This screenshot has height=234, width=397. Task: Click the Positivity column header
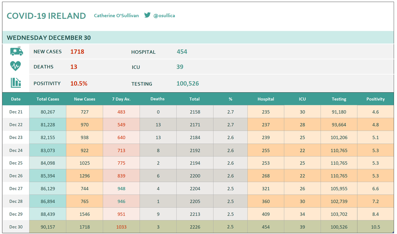pos(375,99)
